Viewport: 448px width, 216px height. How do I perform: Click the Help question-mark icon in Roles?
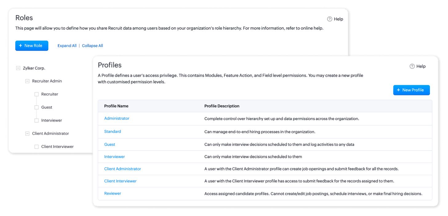[330, 19]
